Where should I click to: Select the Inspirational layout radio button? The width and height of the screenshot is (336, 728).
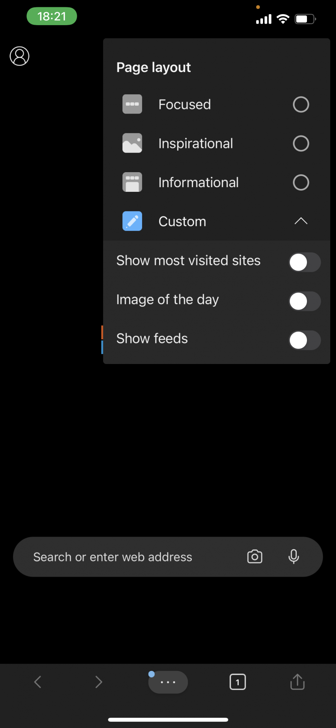coord(301,143)
